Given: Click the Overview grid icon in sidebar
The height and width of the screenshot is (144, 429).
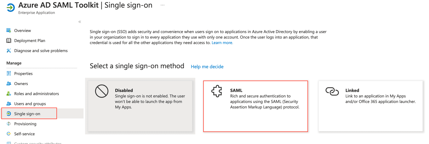Looking at the screenshot, I should pos(9,30).
